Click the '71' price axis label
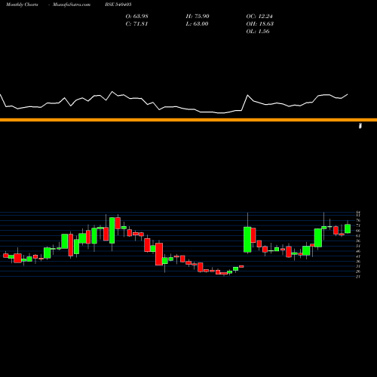The image size is (377, 377). tap(358, 225)
